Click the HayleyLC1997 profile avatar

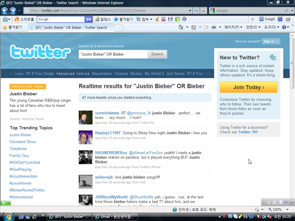[86, 137]
